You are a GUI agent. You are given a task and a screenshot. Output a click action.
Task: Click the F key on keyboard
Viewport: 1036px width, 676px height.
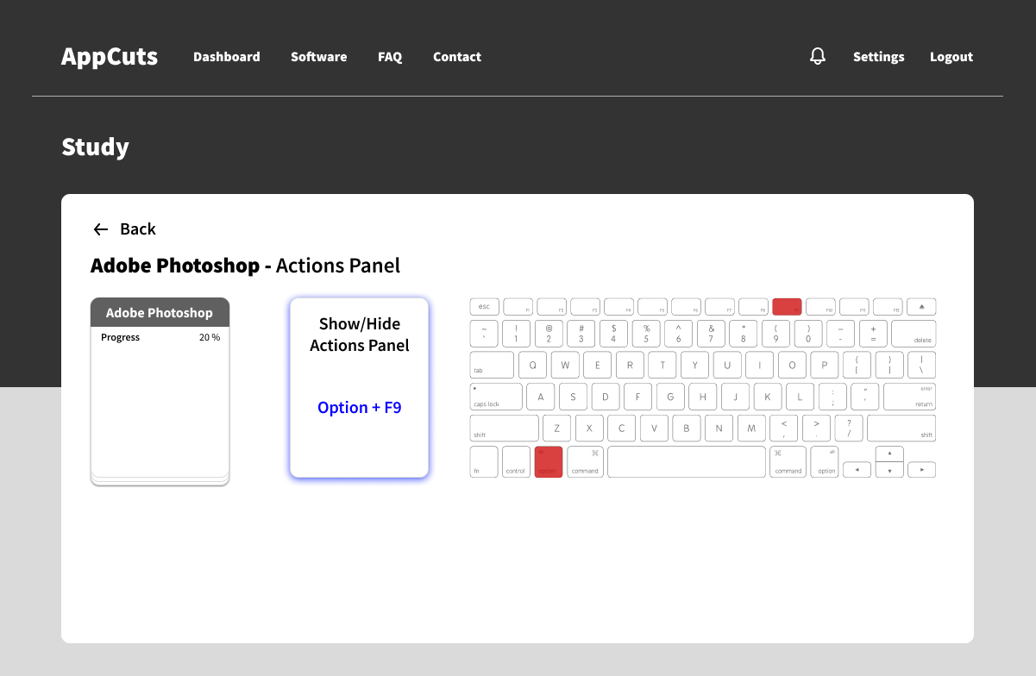637,397
